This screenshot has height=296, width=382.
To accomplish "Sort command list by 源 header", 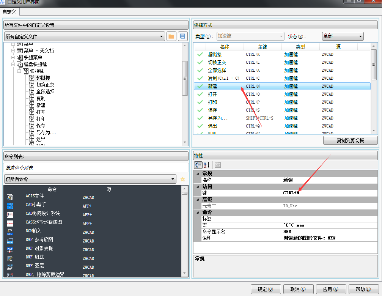I will [109, 189].
